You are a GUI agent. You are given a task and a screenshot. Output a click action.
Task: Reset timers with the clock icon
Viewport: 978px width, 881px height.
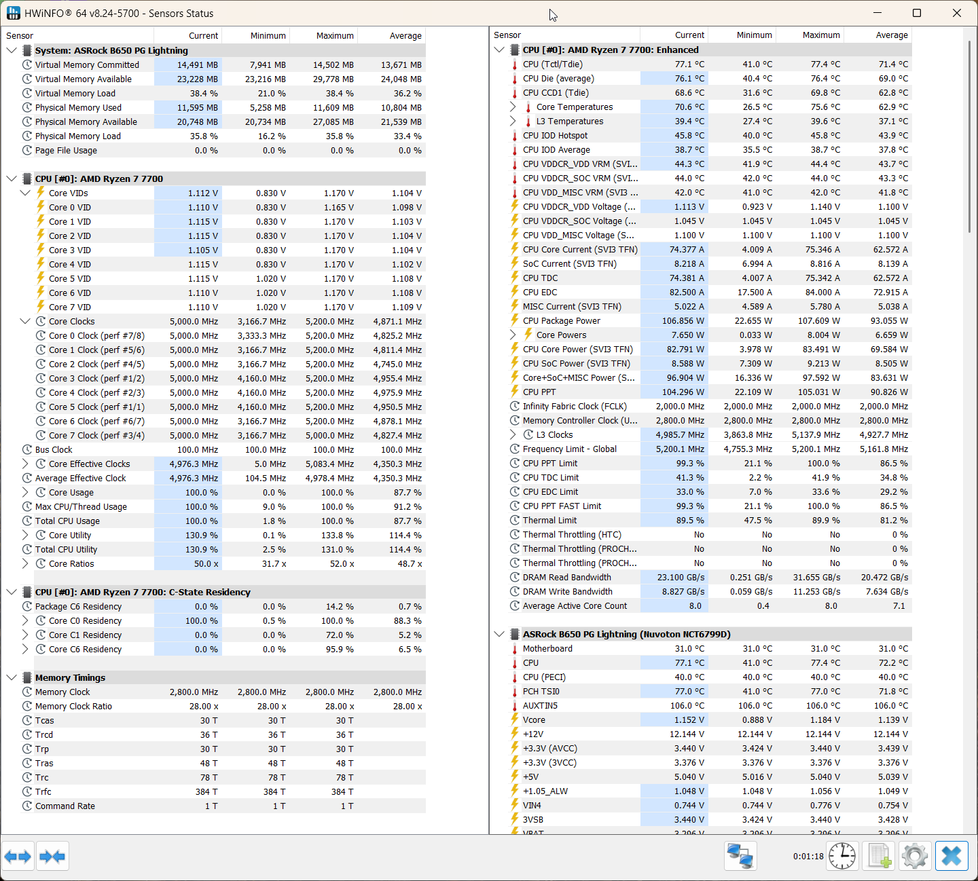pyautogui.click(x=843, y=857)
